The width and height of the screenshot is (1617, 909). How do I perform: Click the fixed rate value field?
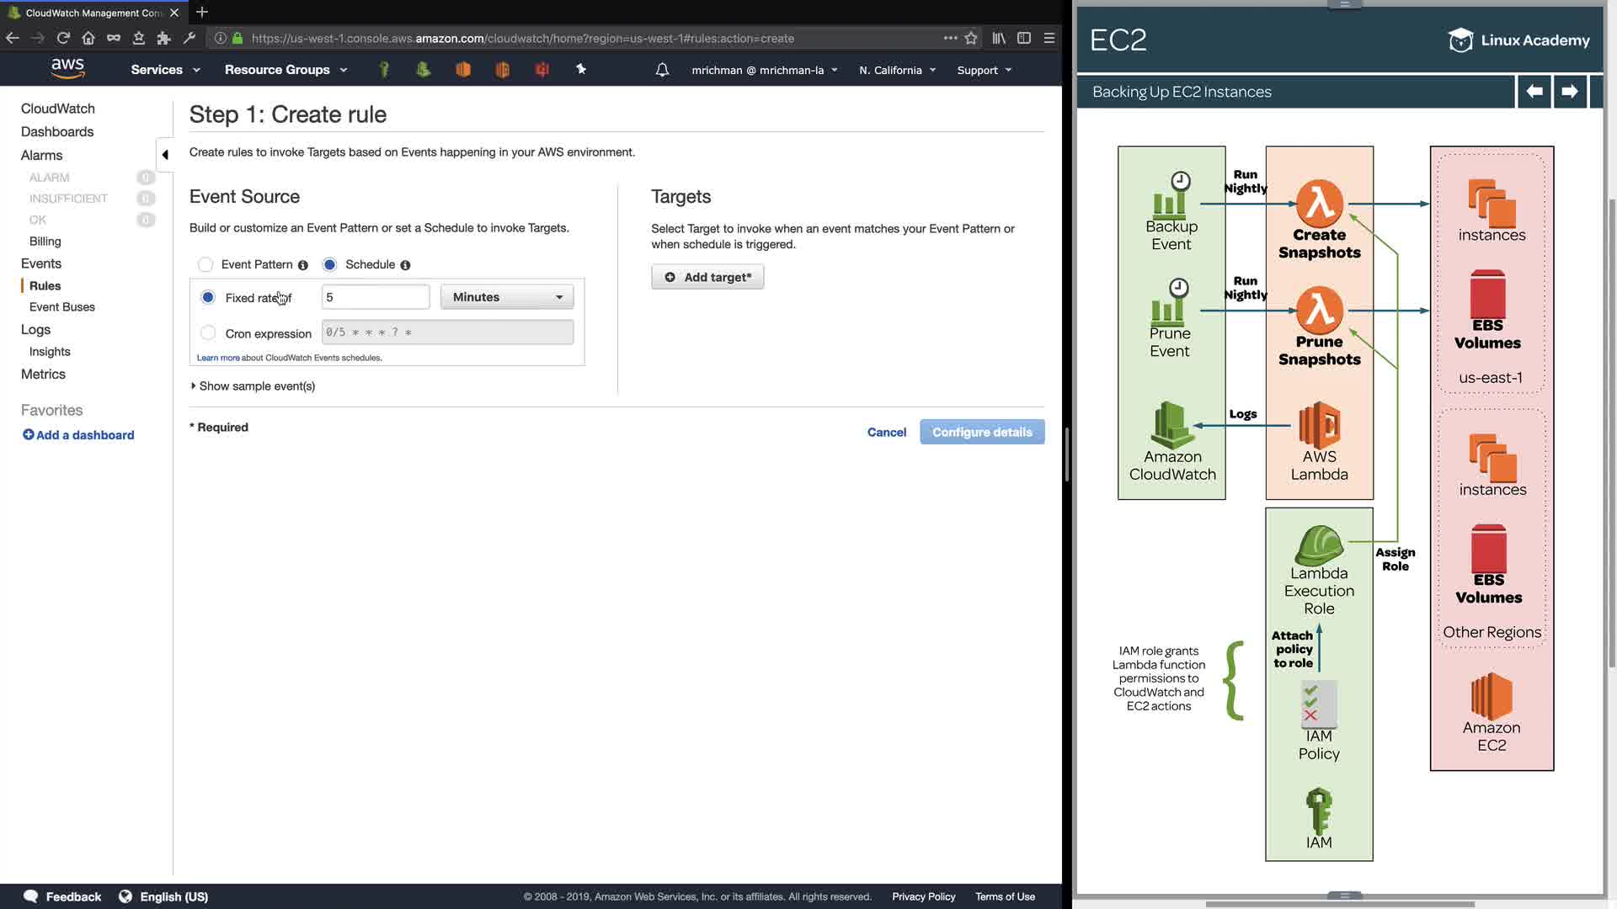coord(376,297)
